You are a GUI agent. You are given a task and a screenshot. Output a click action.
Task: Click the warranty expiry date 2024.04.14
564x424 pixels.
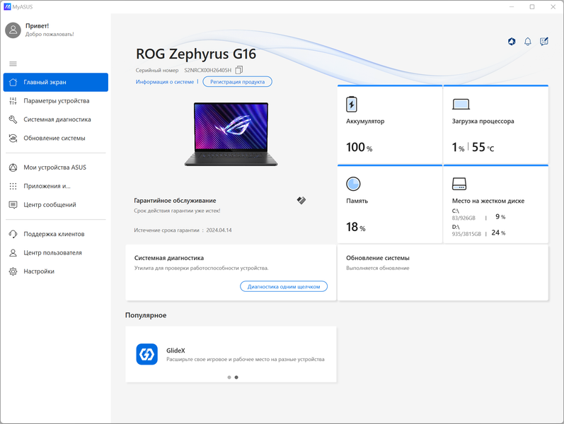(219, 230)
